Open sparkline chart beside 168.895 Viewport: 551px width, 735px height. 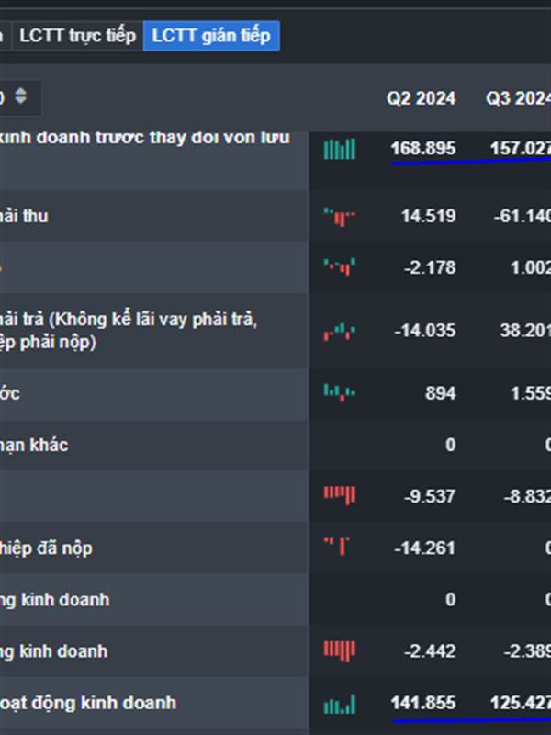point(340,149)
